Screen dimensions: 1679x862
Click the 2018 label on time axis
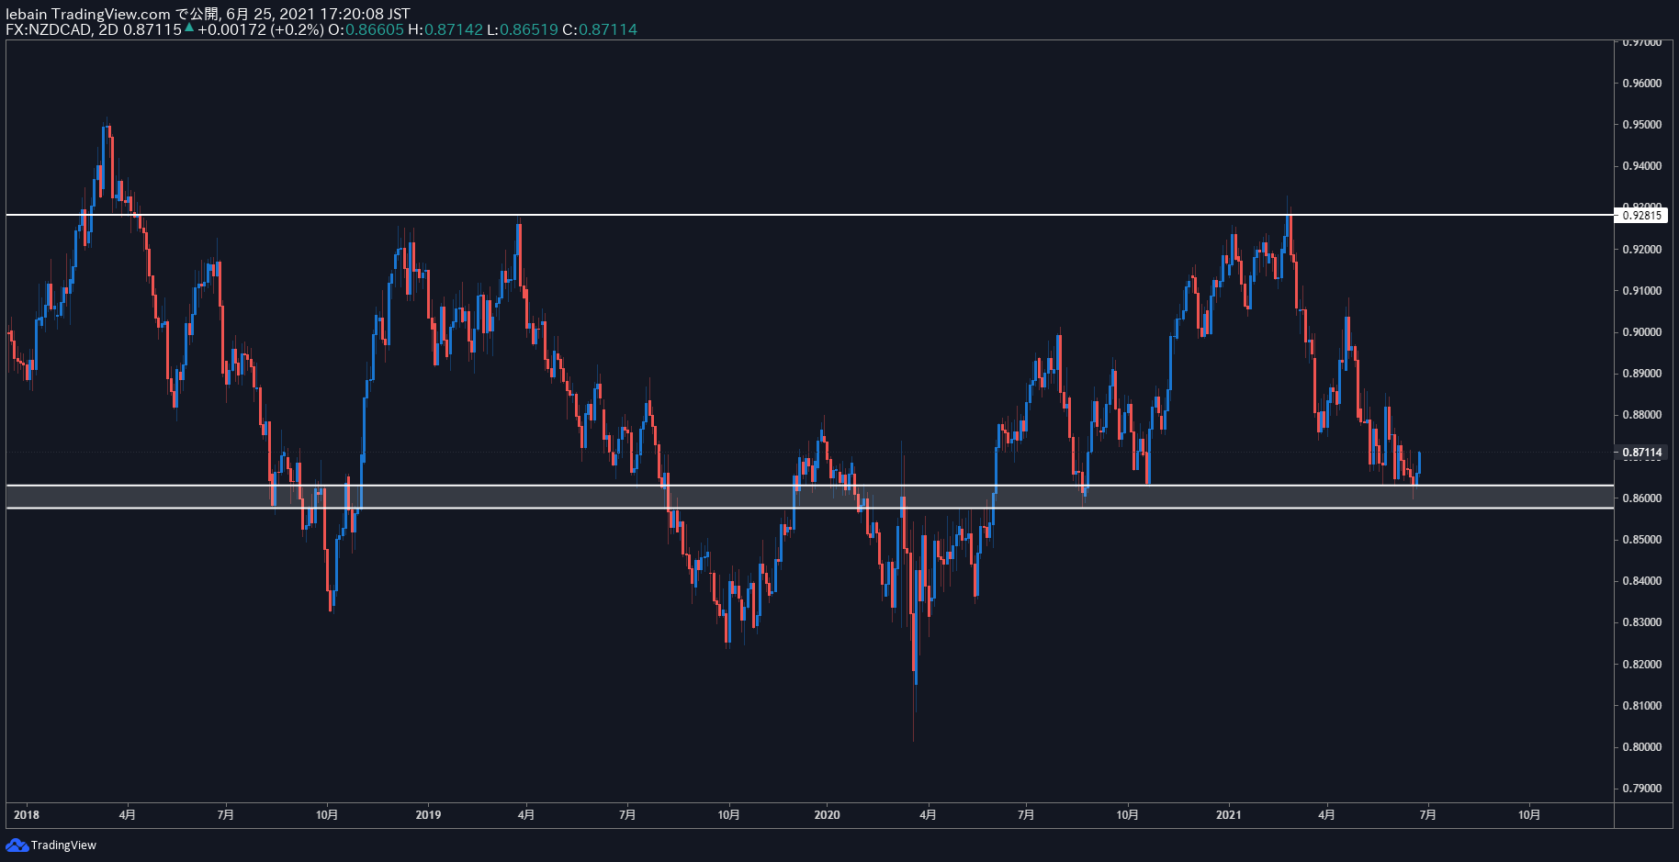click(x=27, y=814)
